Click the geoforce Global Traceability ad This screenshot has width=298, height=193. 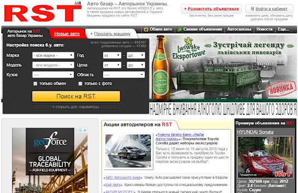(x=50, y=160)
